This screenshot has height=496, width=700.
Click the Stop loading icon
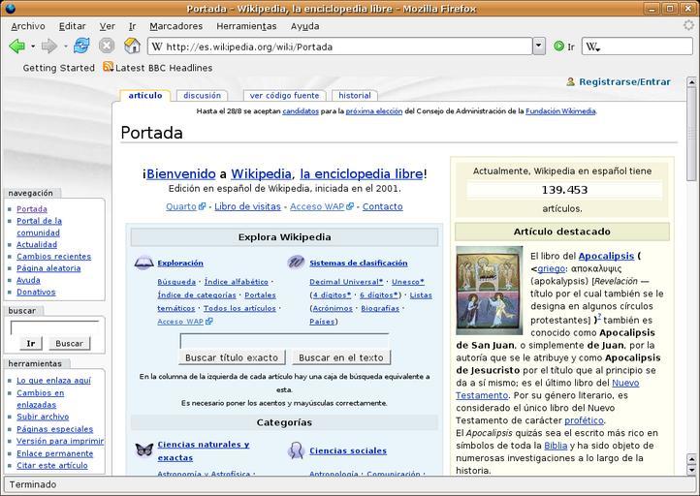click(x=107, y=46)
